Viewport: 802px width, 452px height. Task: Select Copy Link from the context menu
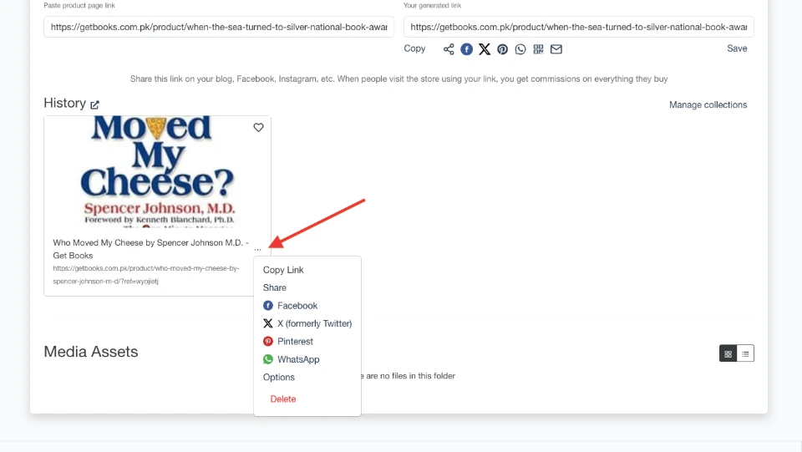click(283, 270)
